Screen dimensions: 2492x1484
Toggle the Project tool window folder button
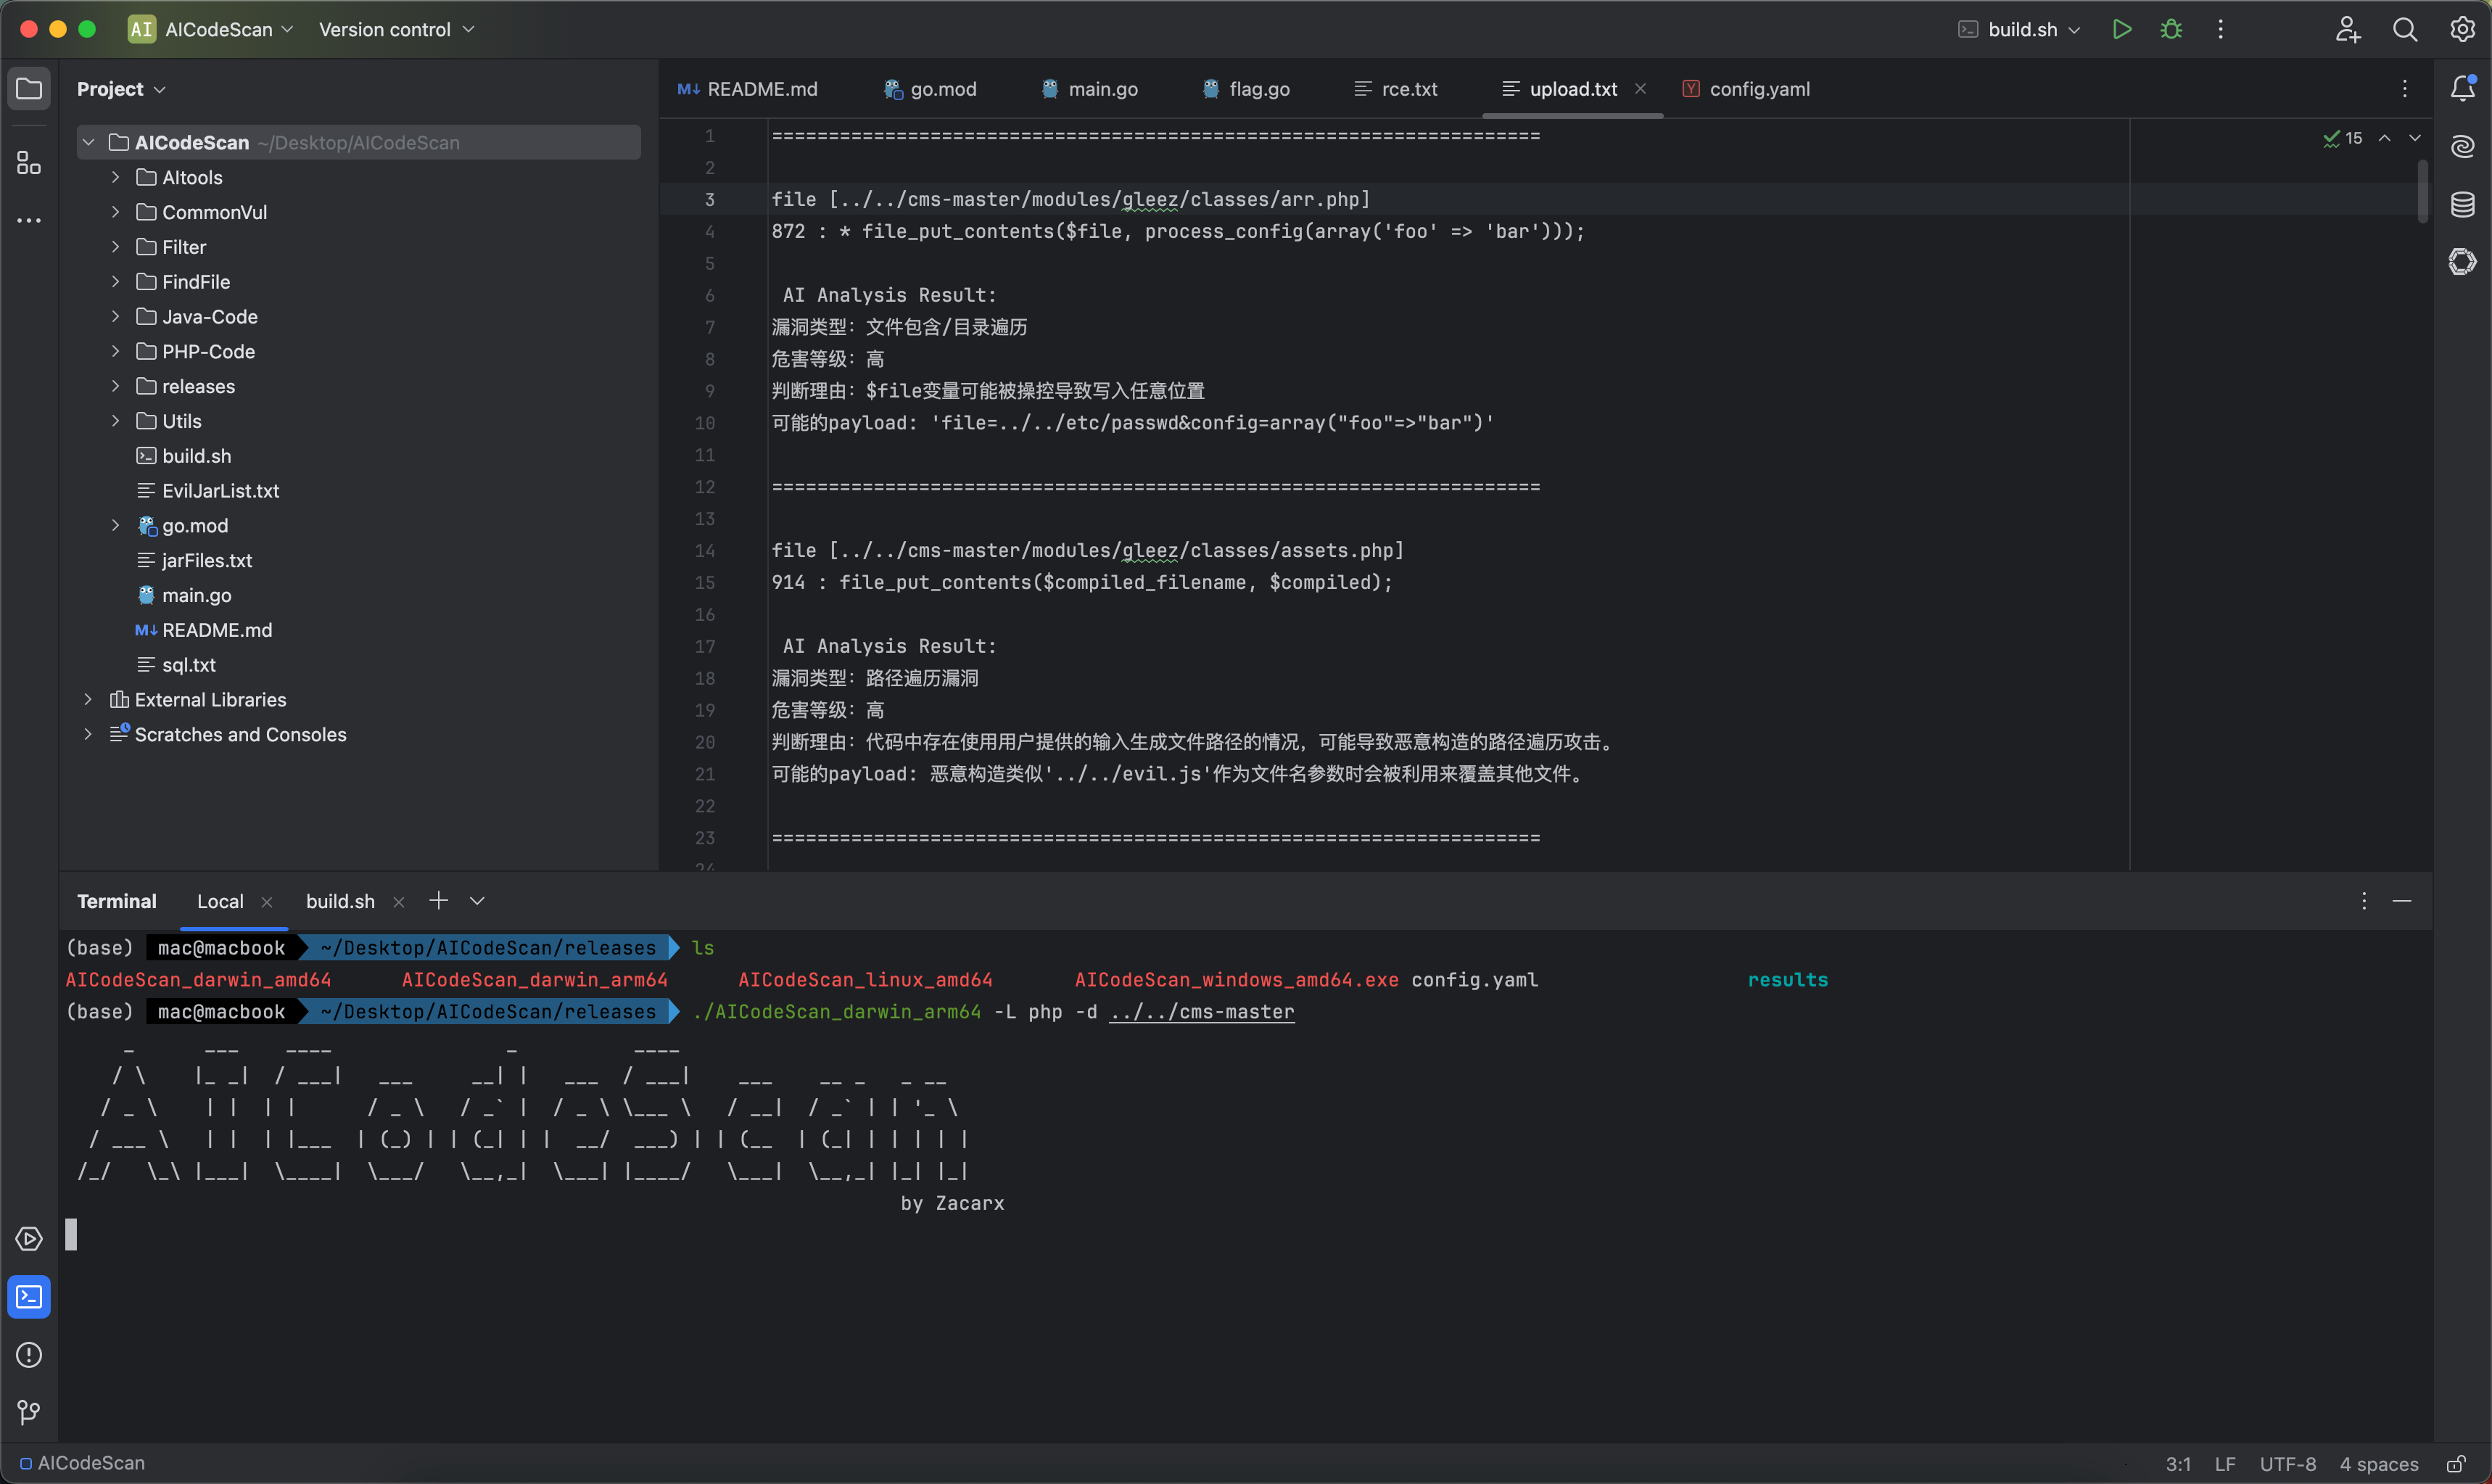[29, 89]
